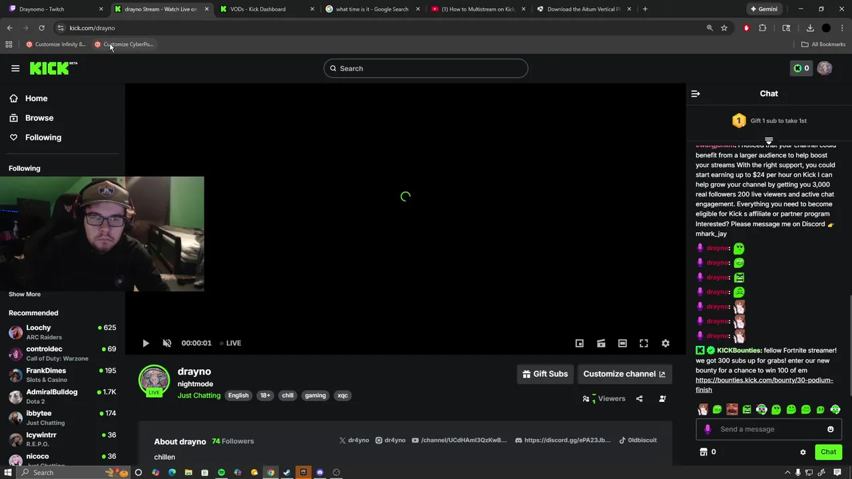Viewport: 852px width, 479px height.
Task: Play the stream video
Action: tap(146, 343)
